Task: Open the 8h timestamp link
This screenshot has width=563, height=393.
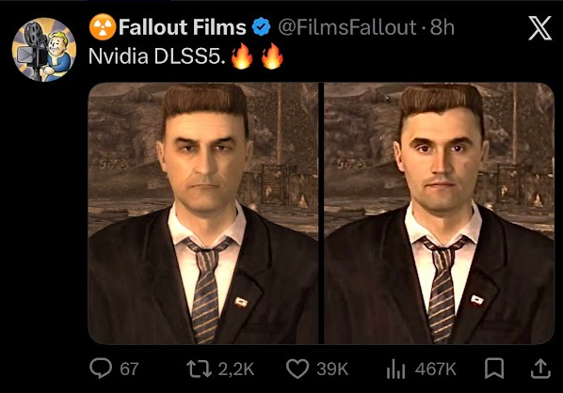Action: pos(442,27)
